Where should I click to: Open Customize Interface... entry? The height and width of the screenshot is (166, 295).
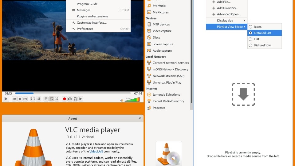[98, 22]
